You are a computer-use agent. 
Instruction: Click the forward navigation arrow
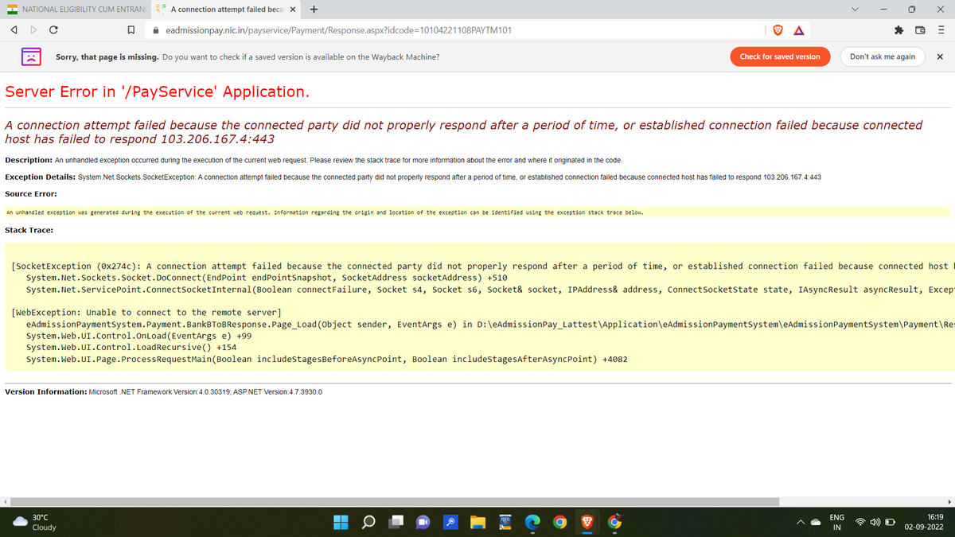(x=33, y=29)
